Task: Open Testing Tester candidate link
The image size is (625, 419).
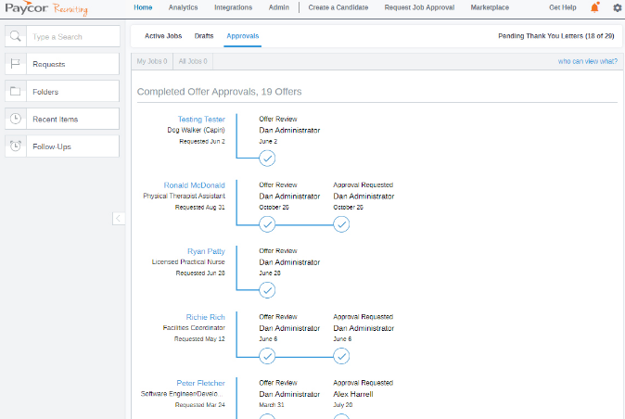Action: tap(201, 119)
